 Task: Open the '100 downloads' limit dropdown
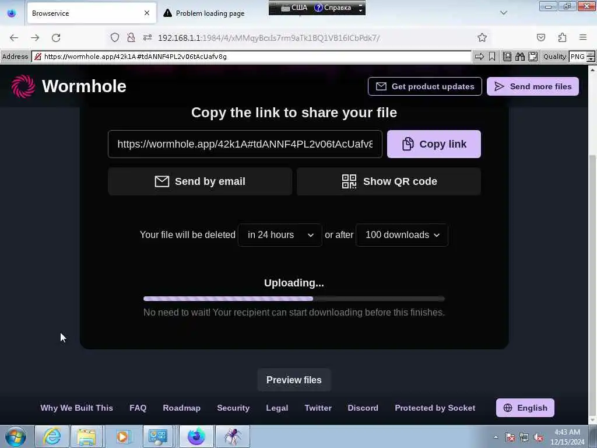[x=402, y=235]
